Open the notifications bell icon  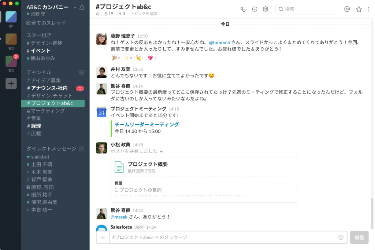[x=82, y=7]
